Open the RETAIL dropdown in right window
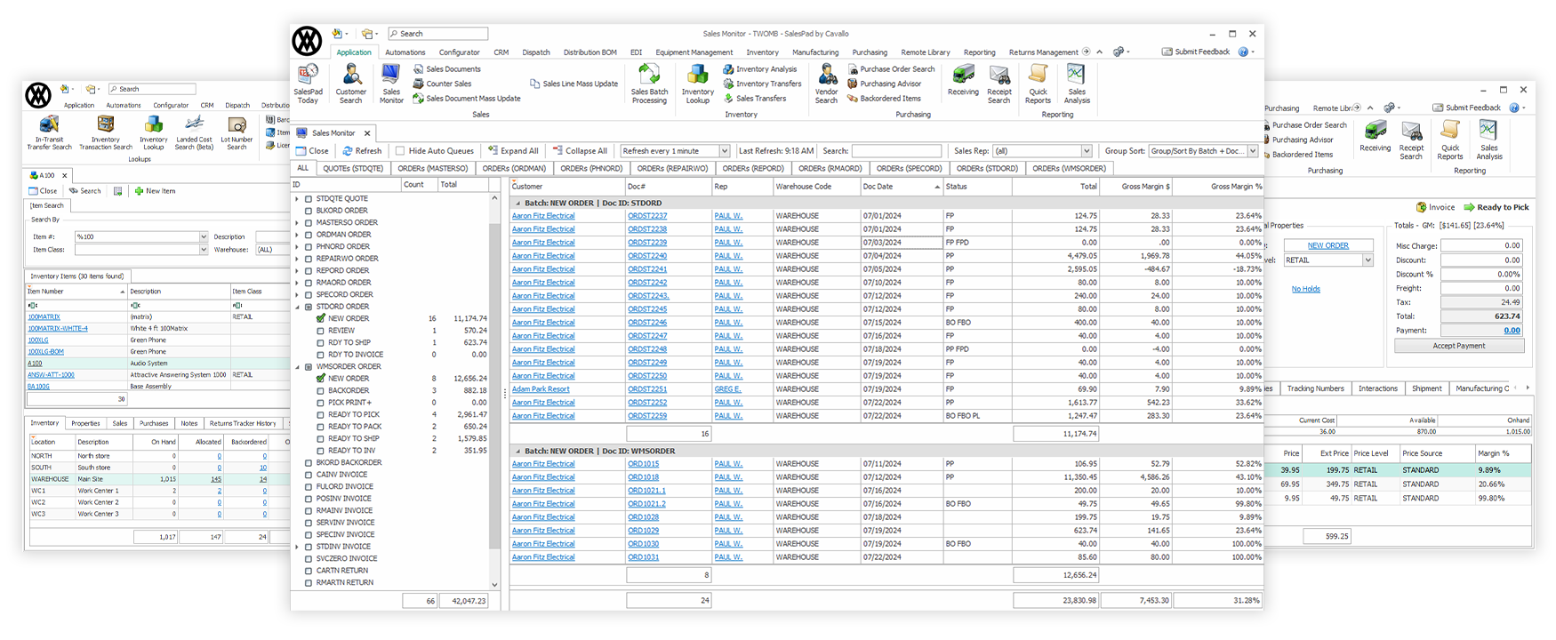This screenshot has height=640, width=1556. pyautogui.click(x=1368, y=260)
